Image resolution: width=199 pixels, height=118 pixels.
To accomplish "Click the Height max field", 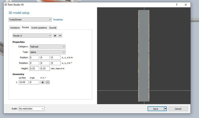I will pyautogui.click(x=45, y=68).
